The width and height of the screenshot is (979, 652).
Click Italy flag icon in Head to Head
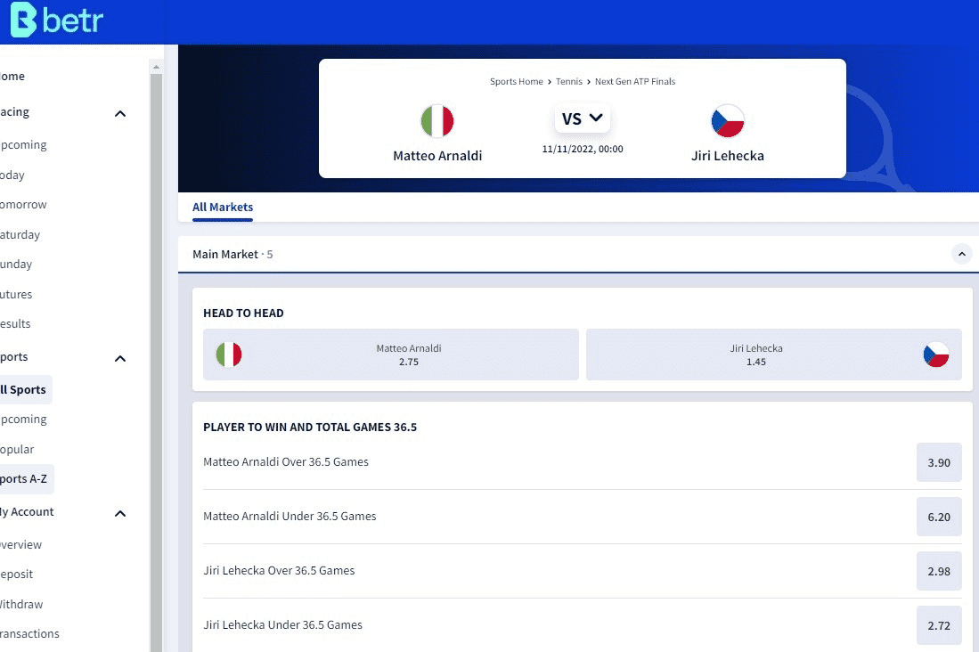coord(229,355)
